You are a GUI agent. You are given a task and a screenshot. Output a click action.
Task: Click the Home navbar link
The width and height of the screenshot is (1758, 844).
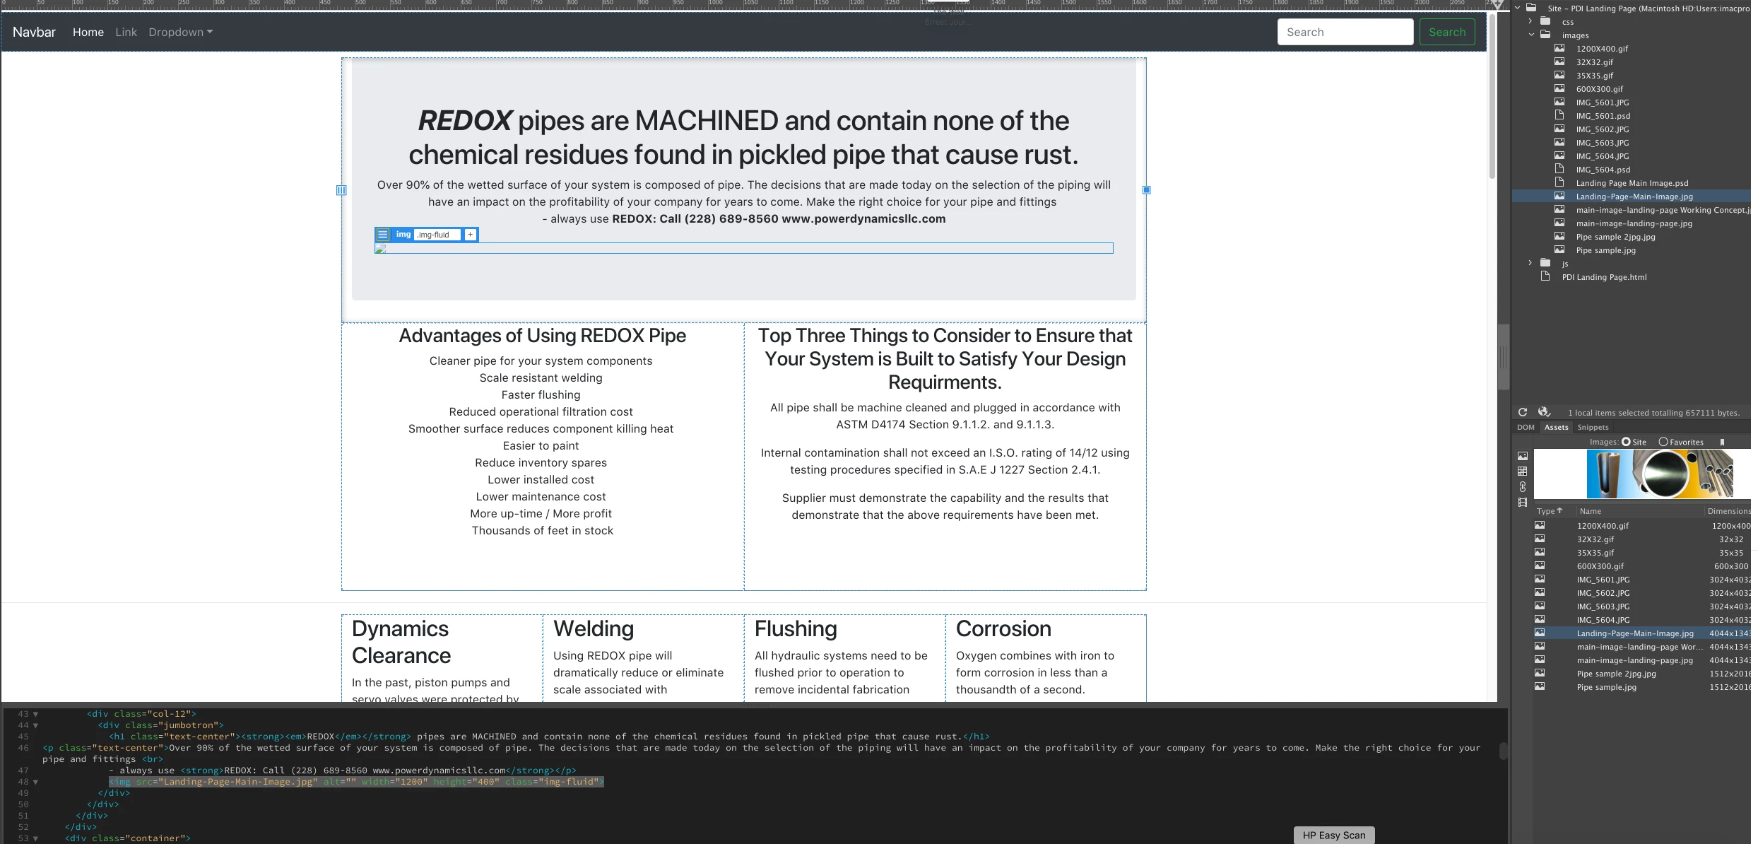[x=88, y=33]
